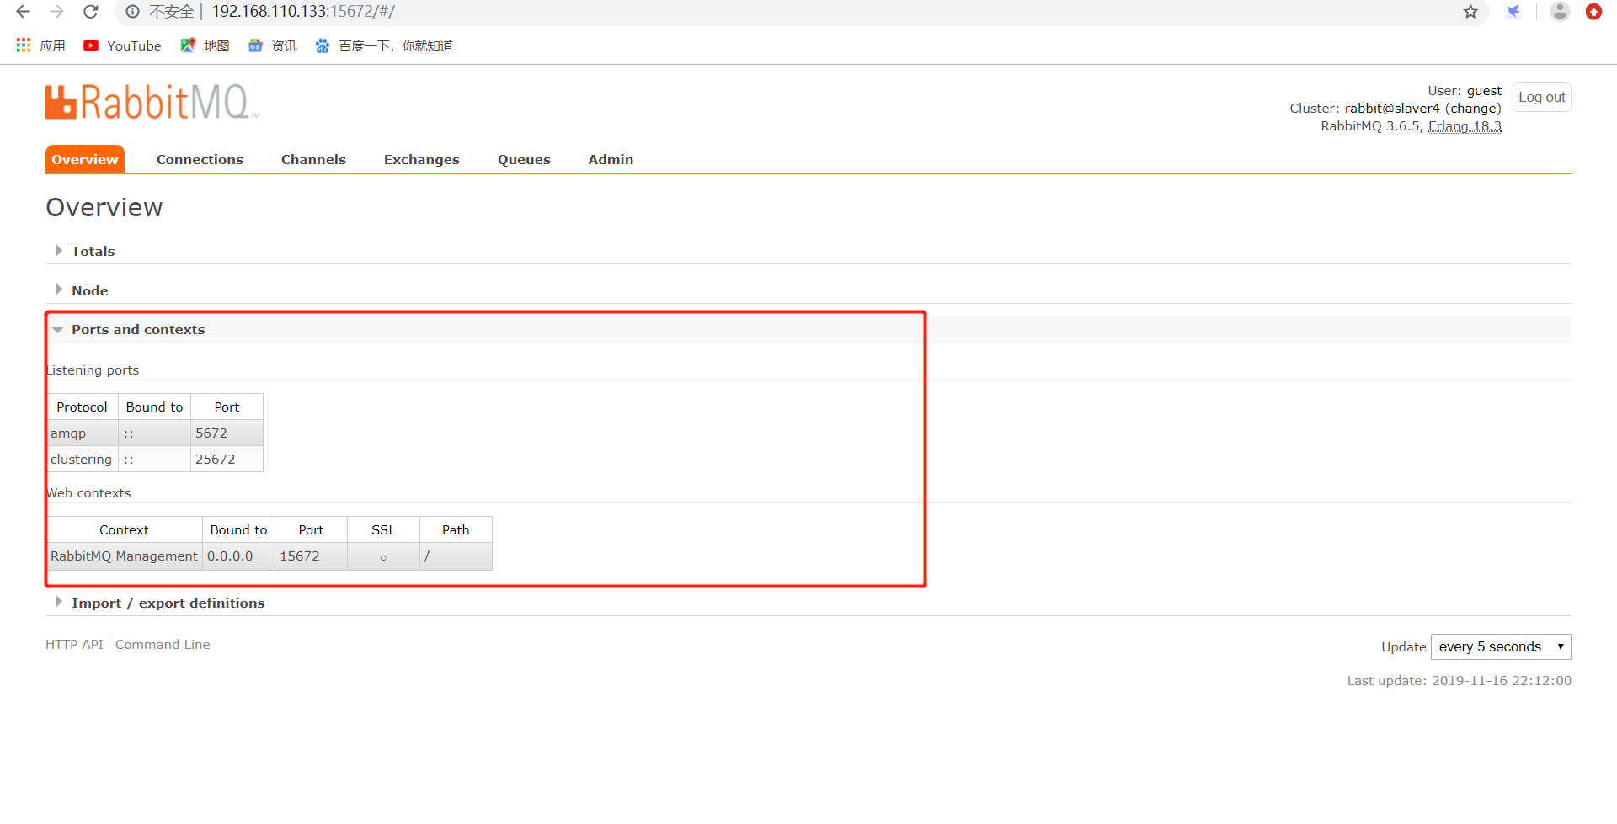Click the Overview page heading

click(x=104, y=207)
